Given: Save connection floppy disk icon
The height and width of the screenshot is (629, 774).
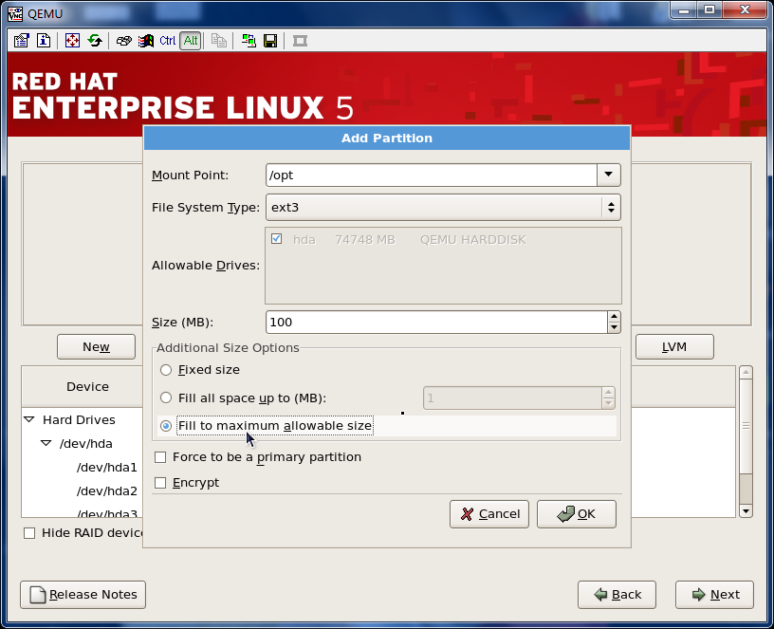Looking at the screenshot, I should [x=270, y=41].
